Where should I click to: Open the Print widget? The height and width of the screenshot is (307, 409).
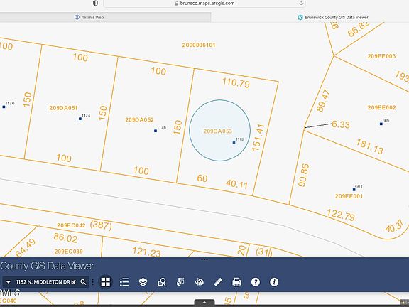point(236,282)
